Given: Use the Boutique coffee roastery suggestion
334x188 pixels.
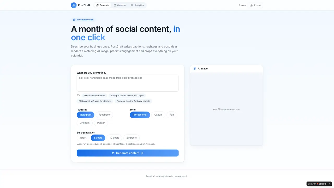Looking at the screenshot, I should (x=127, y=96).
